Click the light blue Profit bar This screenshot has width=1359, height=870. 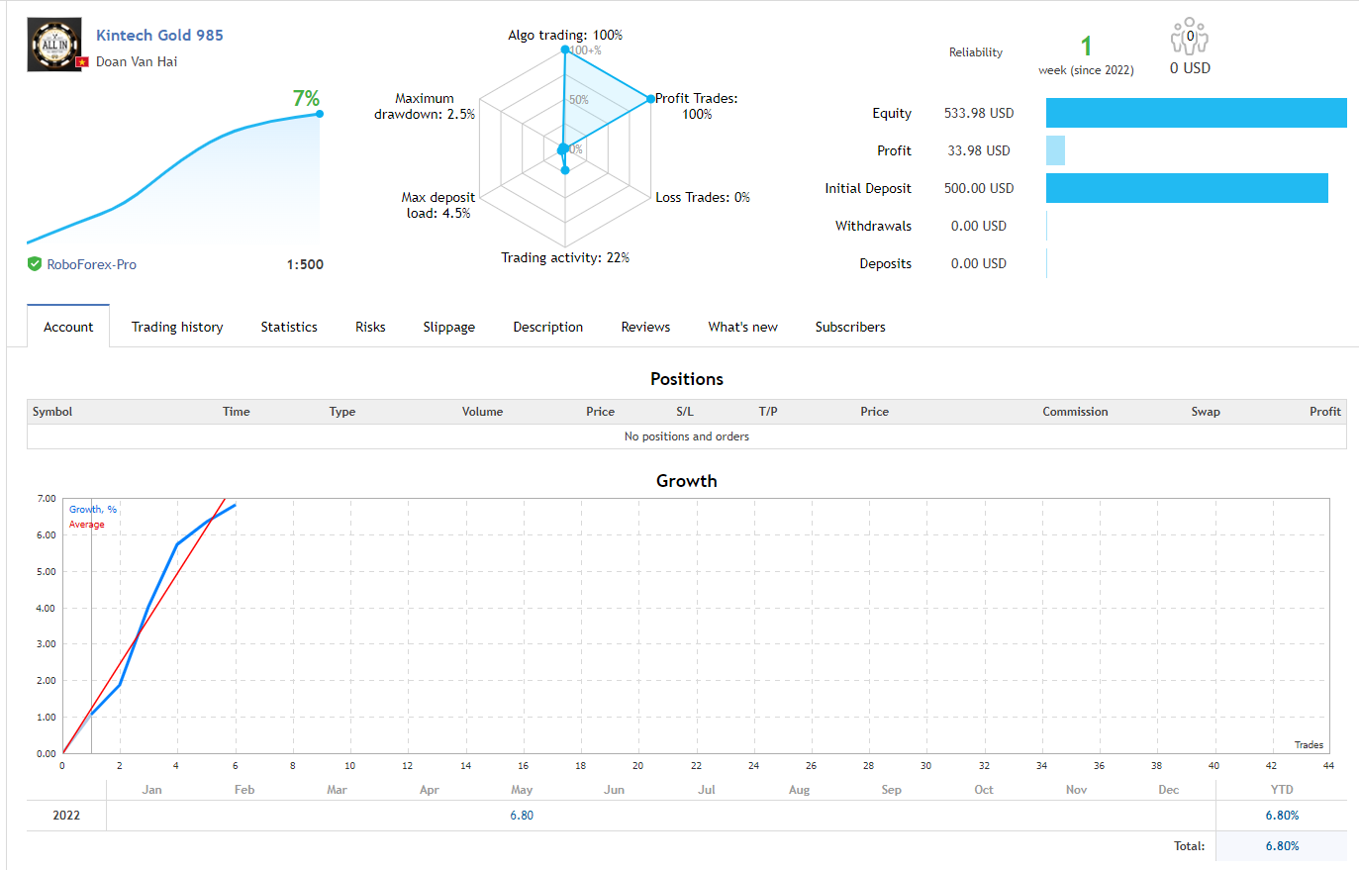tap(1055, 150)
